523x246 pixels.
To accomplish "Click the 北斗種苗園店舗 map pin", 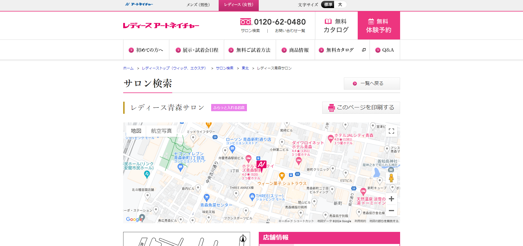I will click(x=147, y=196).
